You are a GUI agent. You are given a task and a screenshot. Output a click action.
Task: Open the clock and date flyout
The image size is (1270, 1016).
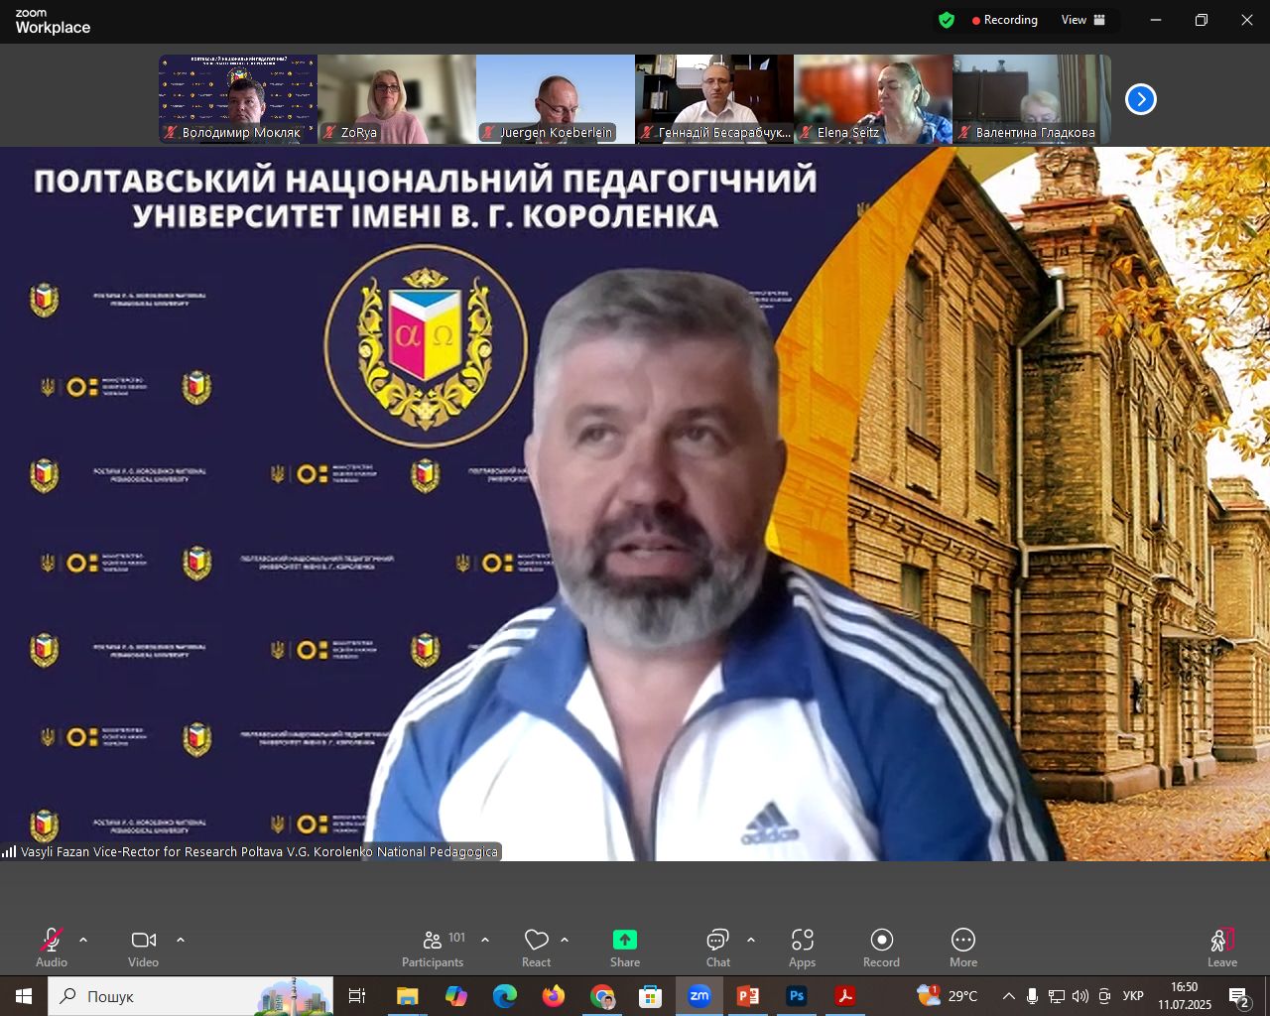[1185, 996]
